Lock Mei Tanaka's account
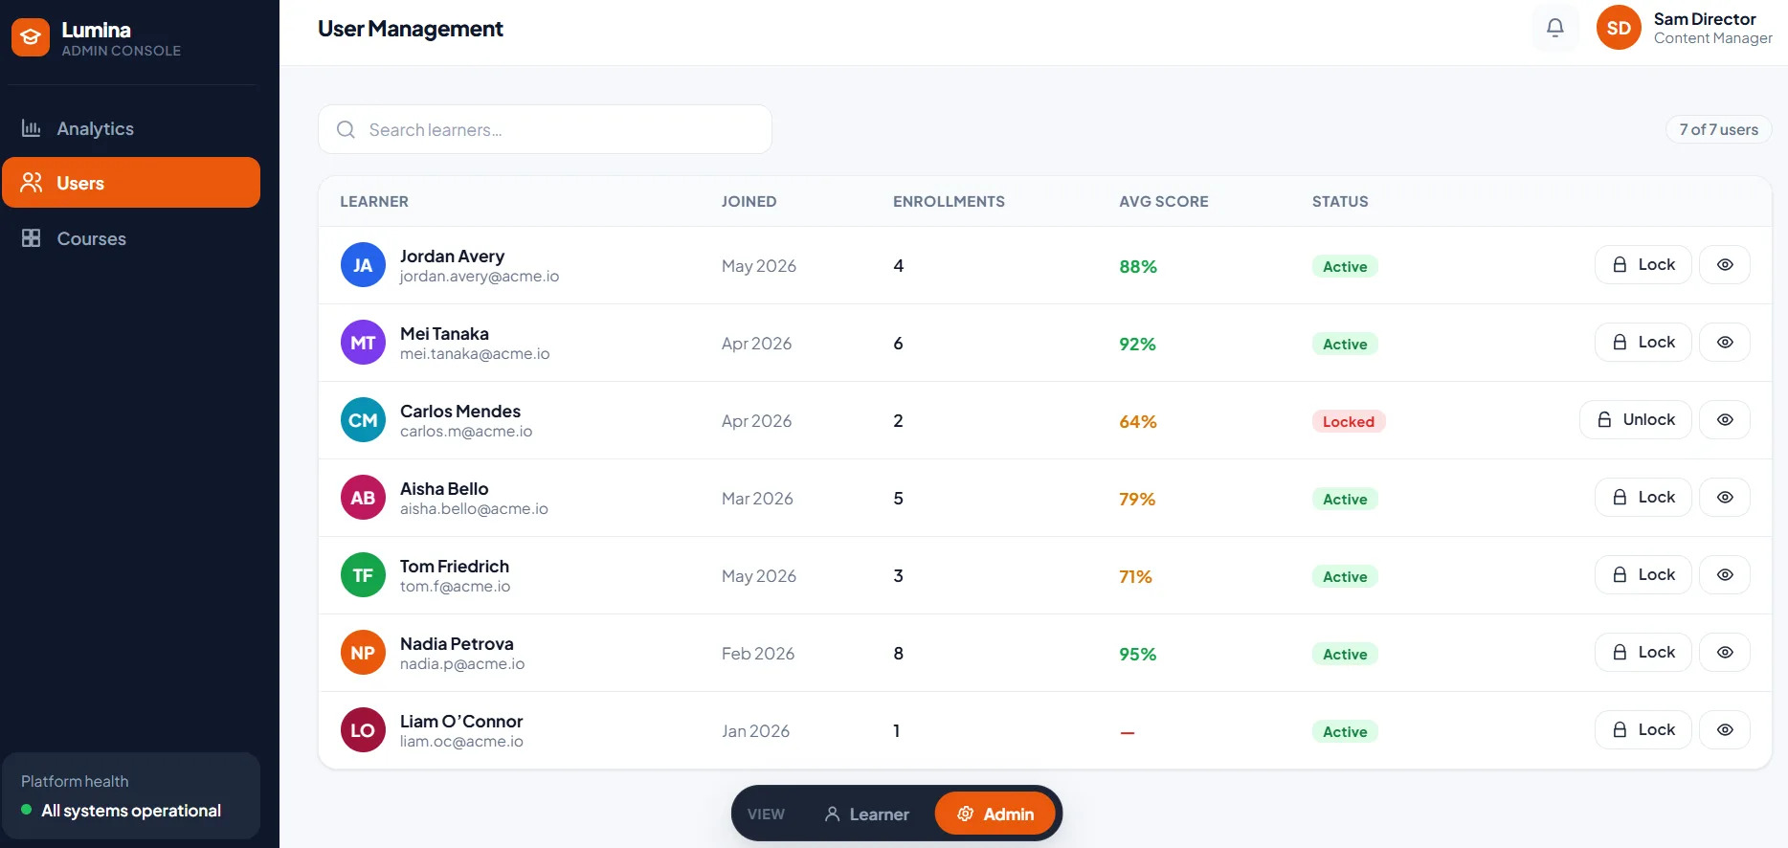Viewport: 1788px width, 848px height. 1643,343
